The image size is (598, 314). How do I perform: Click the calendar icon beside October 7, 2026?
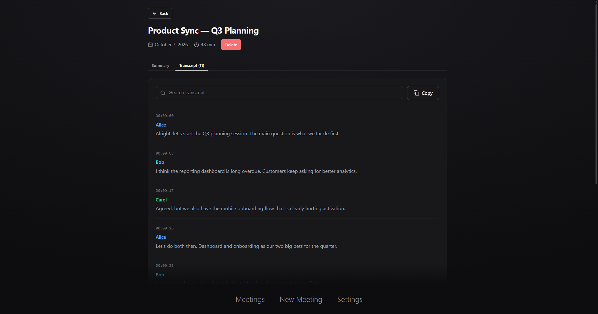pos(150,45)
